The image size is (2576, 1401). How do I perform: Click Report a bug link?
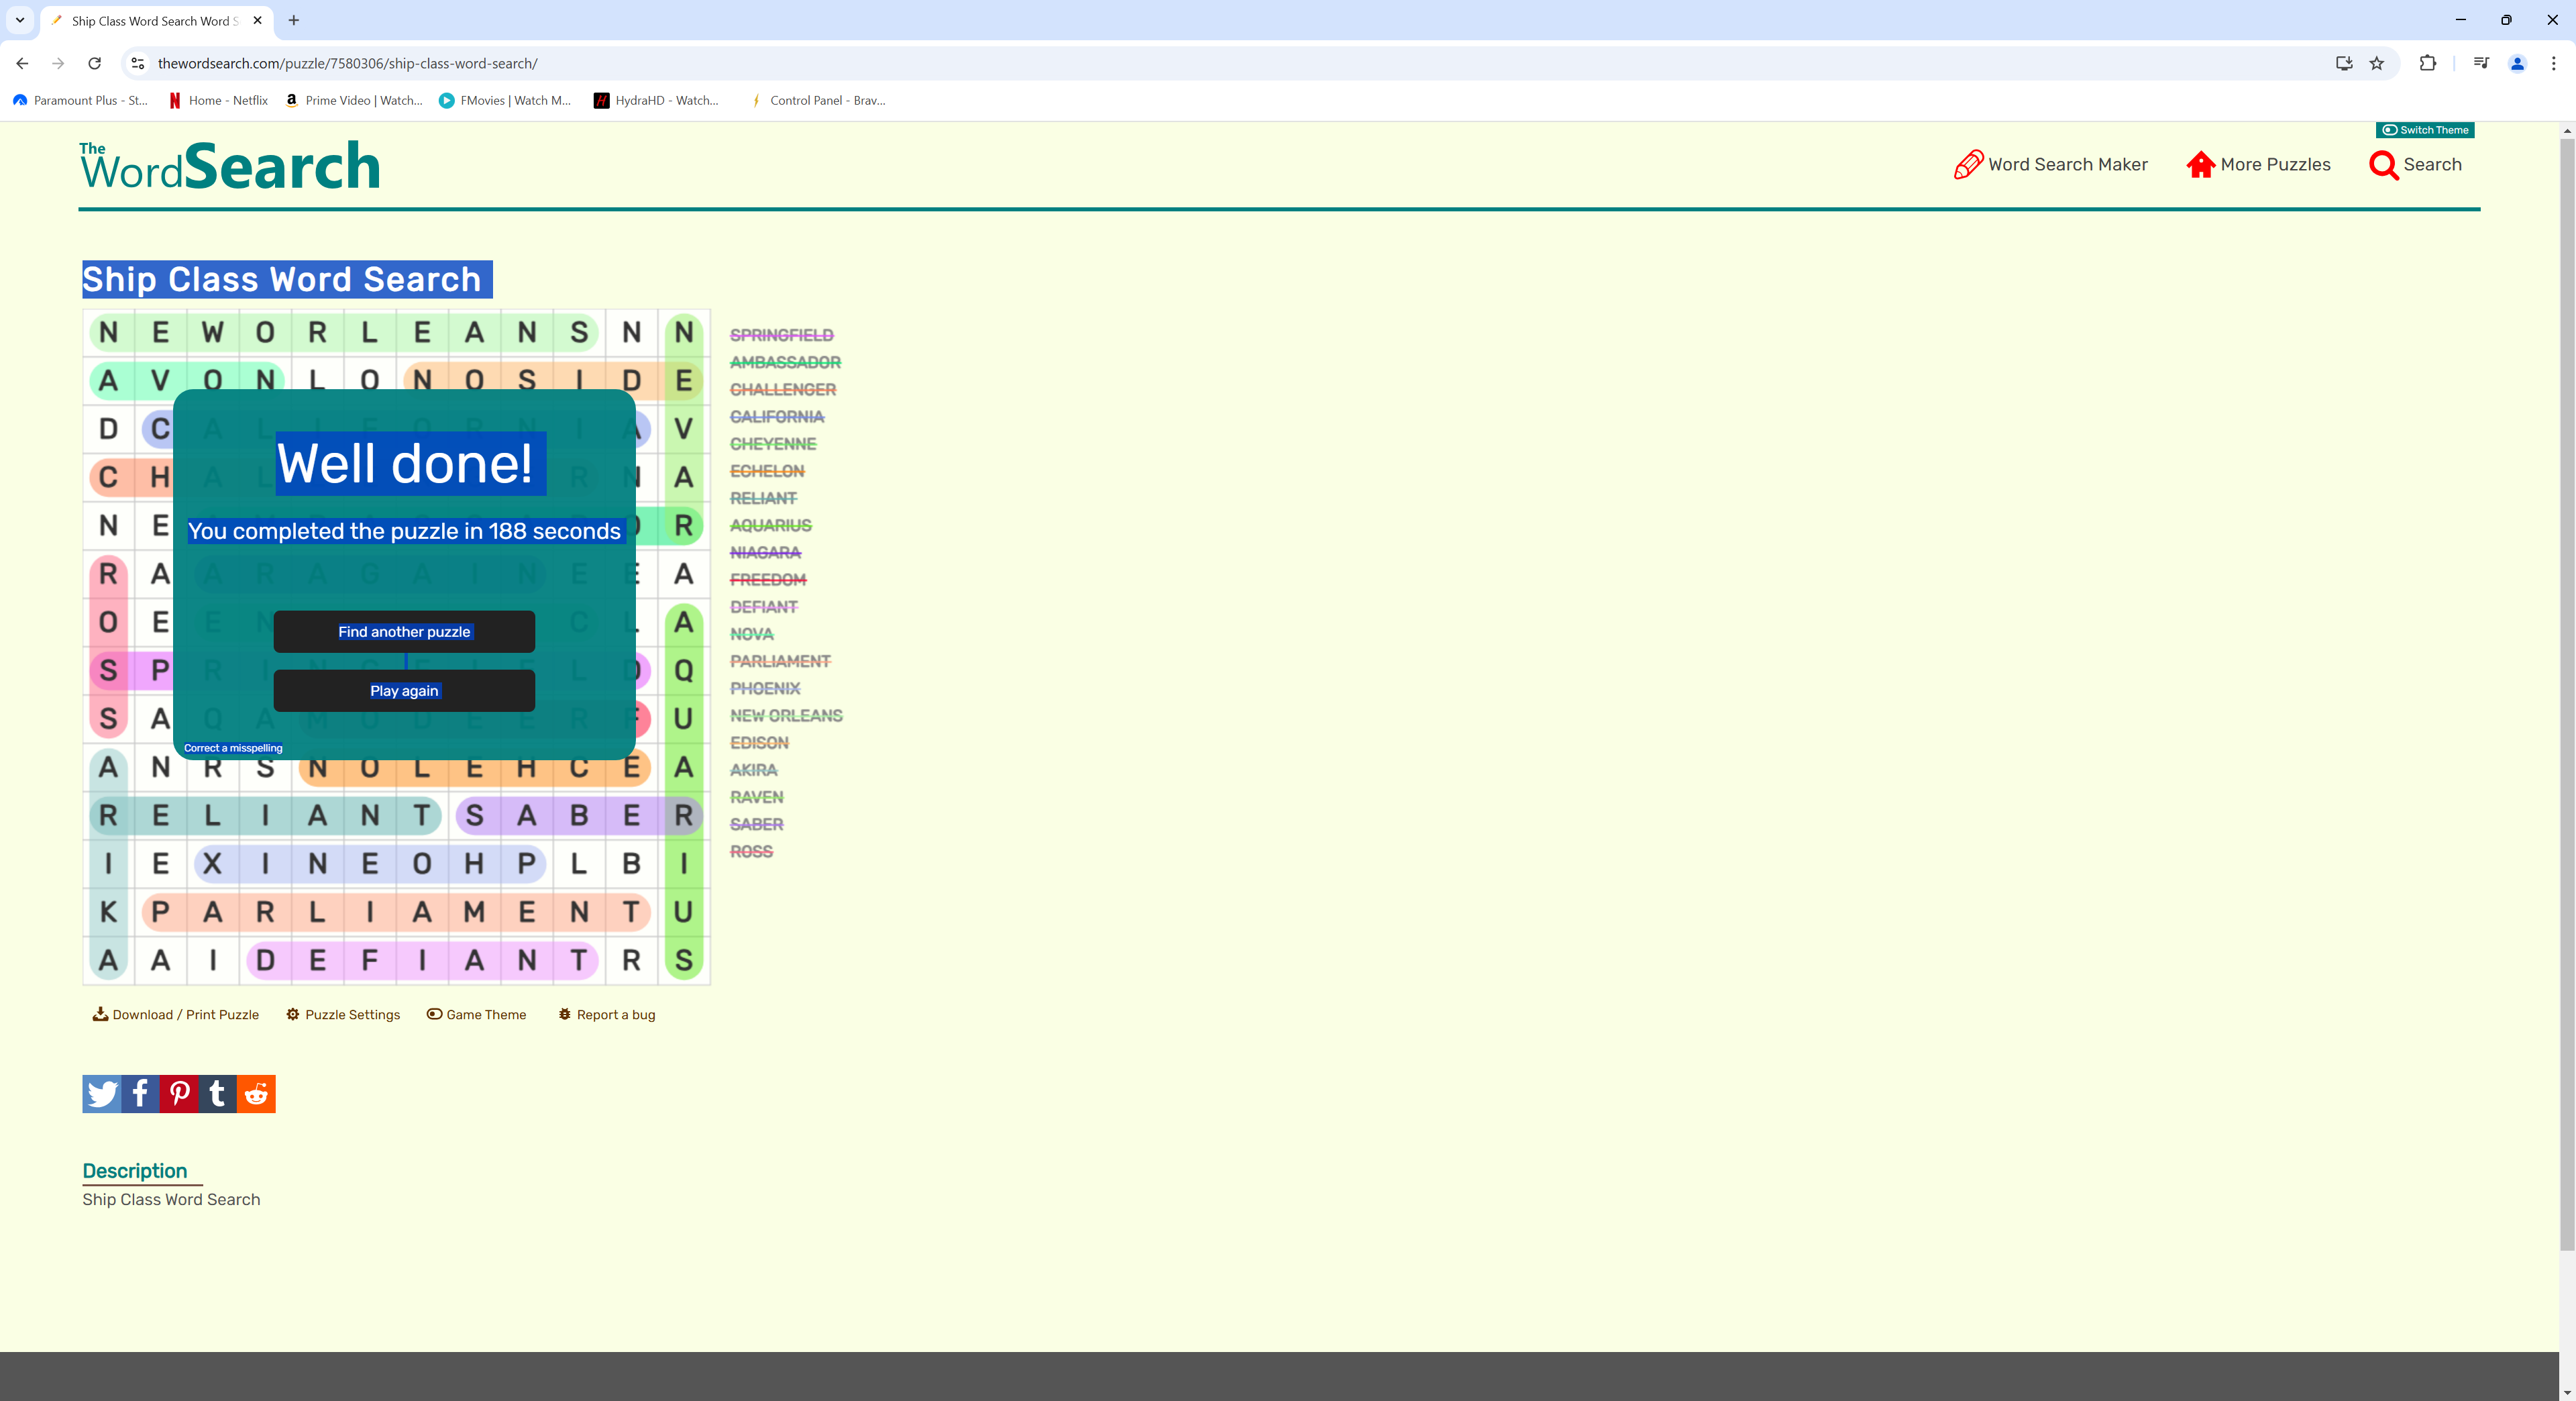point(607,1014)
